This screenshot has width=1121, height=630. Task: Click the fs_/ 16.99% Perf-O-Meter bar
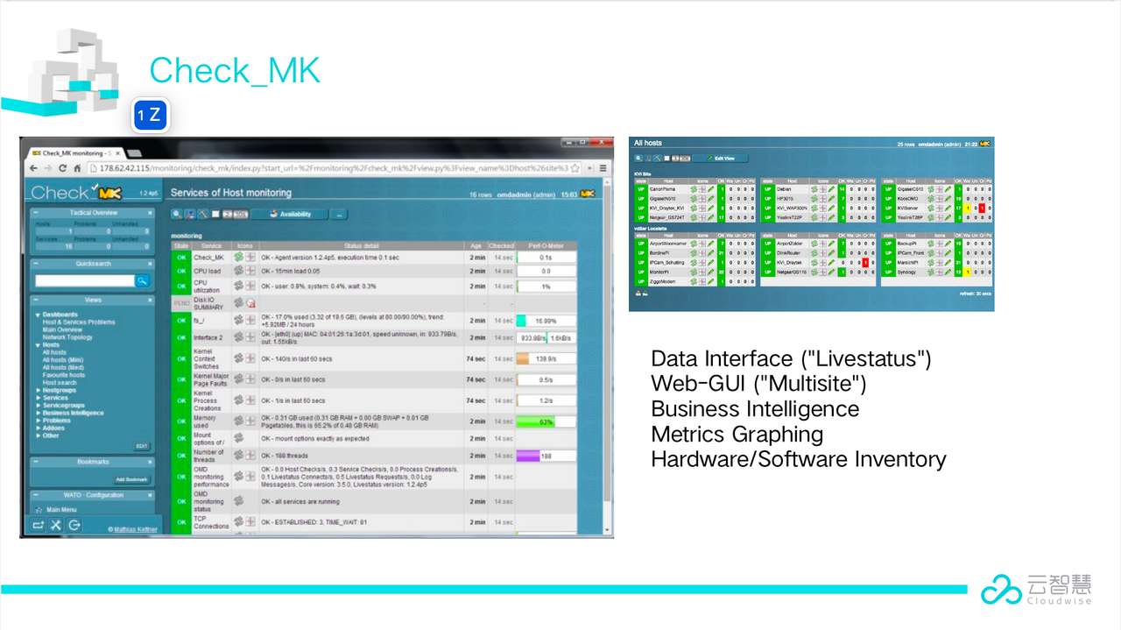tap(546, 321)
